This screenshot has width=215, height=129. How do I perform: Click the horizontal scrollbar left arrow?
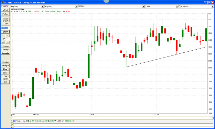pyautogui.click(x=12, y=118)
